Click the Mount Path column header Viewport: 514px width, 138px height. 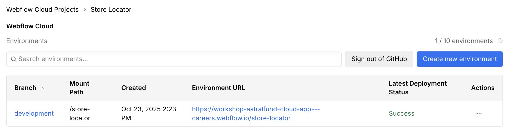[79, 88]
